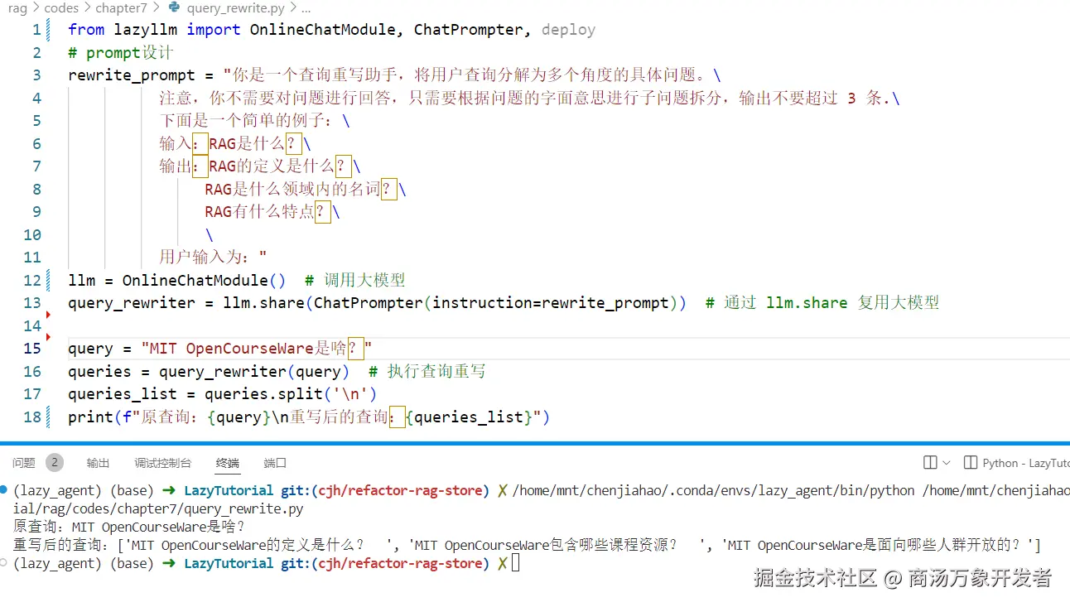Click 'RAG有什么特点' on line 9

point(260,211)
